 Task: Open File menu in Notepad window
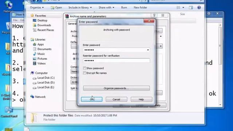[x=15, y=20]
